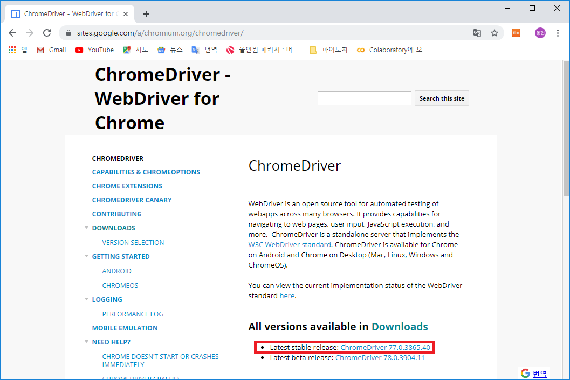Reload the ChromeDriver page
The image size is (570, 380).
pos(47,33)
